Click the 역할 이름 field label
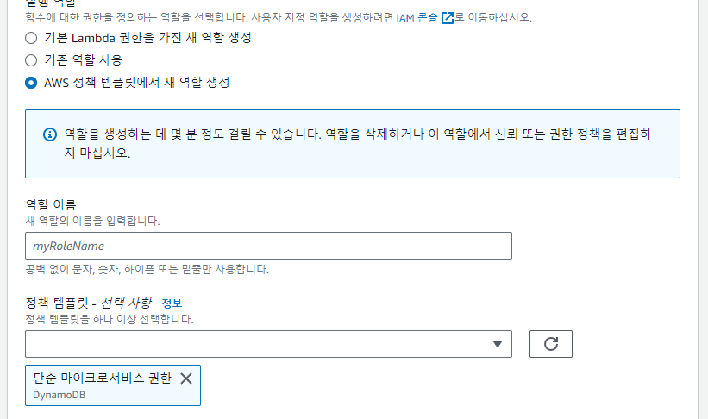The width and height of the screenshot is (708, 419). (x=52, y=205)
